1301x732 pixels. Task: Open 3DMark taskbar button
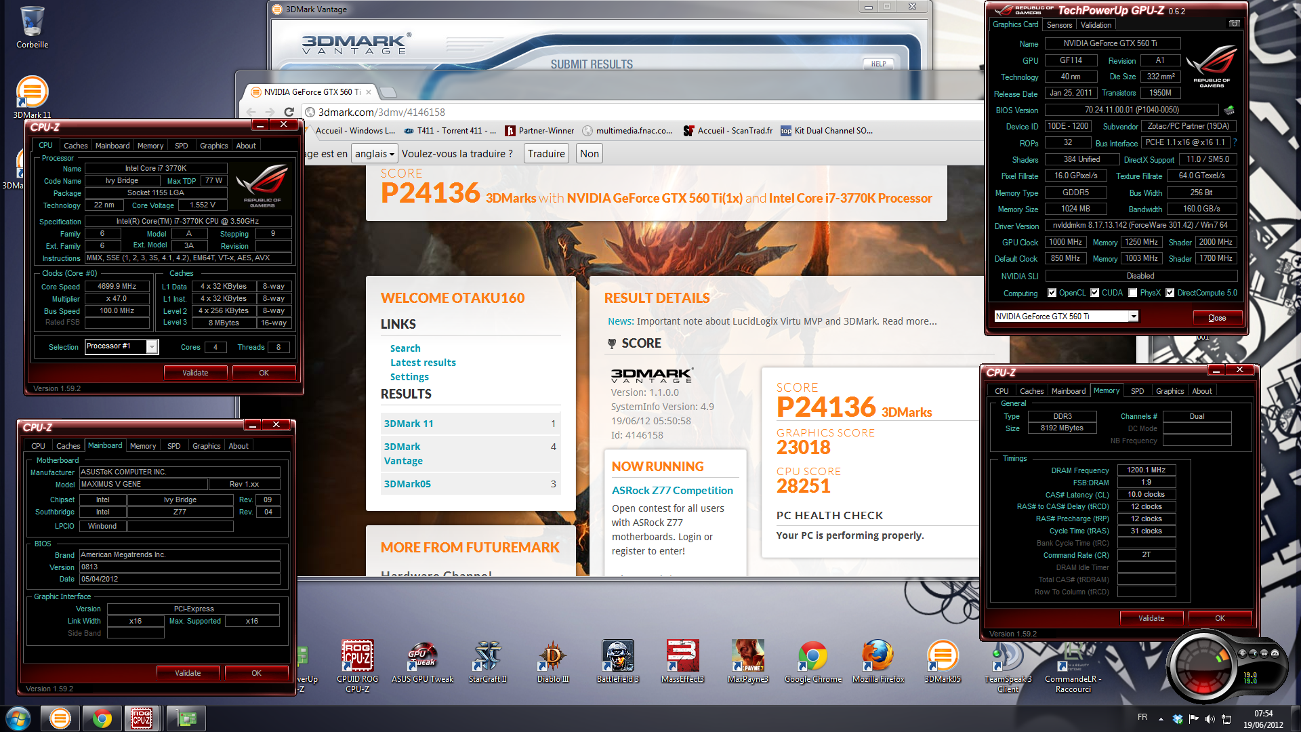[x=60, y=718]
